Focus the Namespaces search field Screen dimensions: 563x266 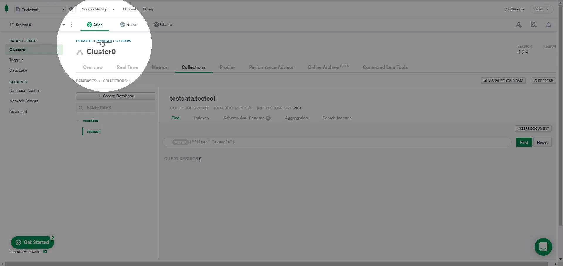point(116,108)
